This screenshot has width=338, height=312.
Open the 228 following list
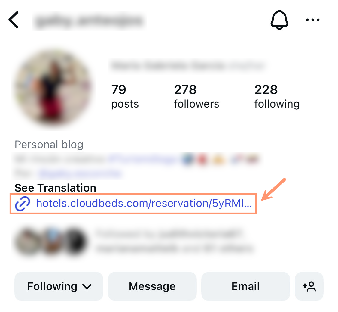click(277, 96)
